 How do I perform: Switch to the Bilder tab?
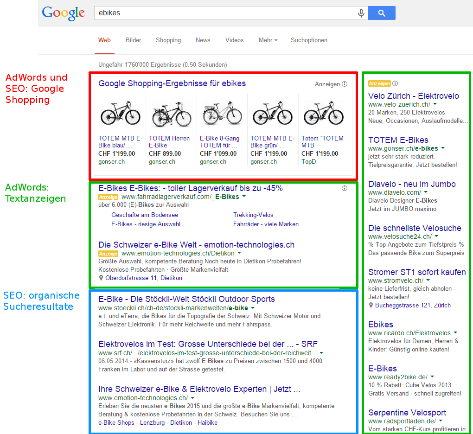point(134,40)
